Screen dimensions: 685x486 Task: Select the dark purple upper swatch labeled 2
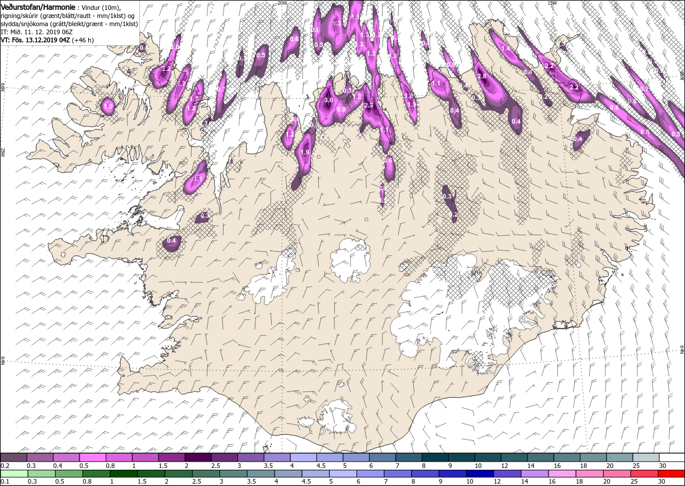(x=198, y=458)
